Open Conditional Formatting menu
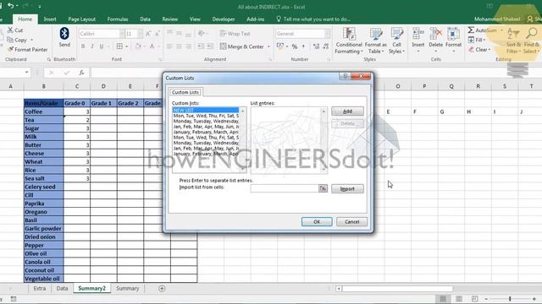 click(348, 41)
